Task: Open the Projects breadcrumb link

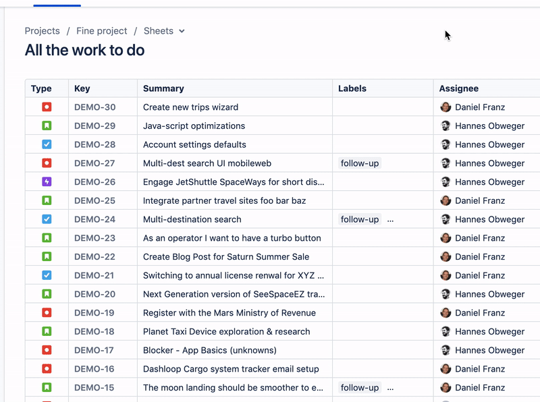Action: [43, 30]
